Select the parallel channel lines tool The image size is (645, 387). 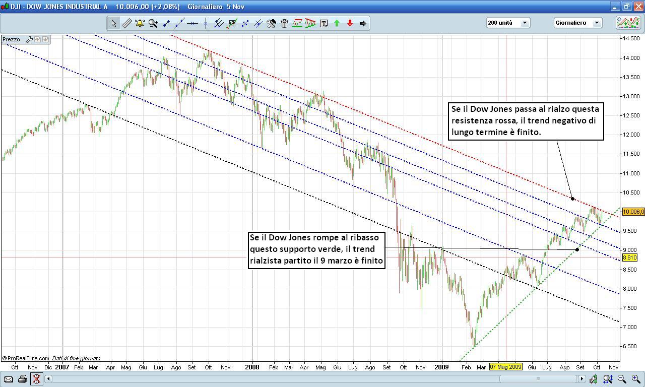tap(219, 23)
